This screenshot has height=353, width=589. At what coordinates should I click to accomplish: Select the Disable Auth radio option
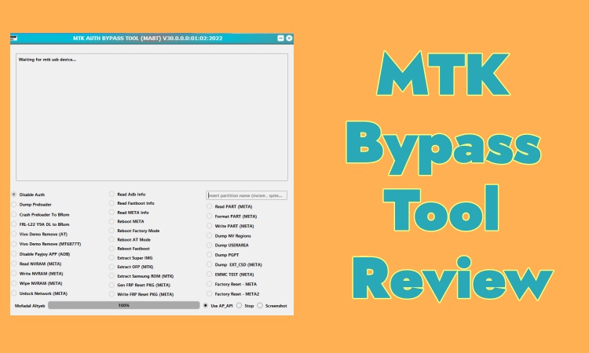click(14, 195)
